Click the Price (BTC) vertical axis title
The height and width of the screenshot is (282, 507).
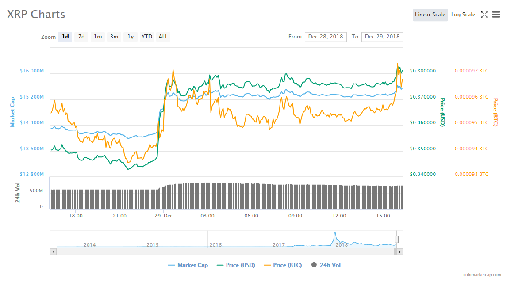tap(495, 112)
